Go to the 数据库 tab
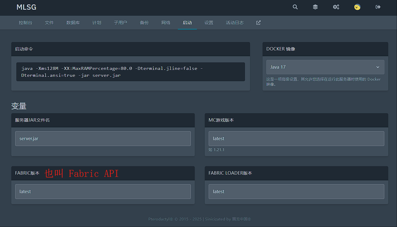 (x=73, y=23)
